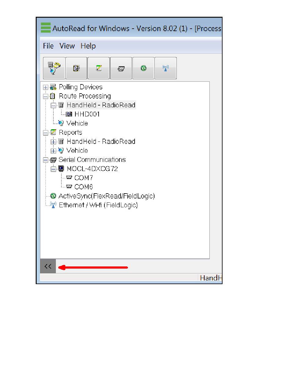The width and height of the screenshot is (290, 389).
Task: Collapse the Serial Communications node
Action: (46, 160)
